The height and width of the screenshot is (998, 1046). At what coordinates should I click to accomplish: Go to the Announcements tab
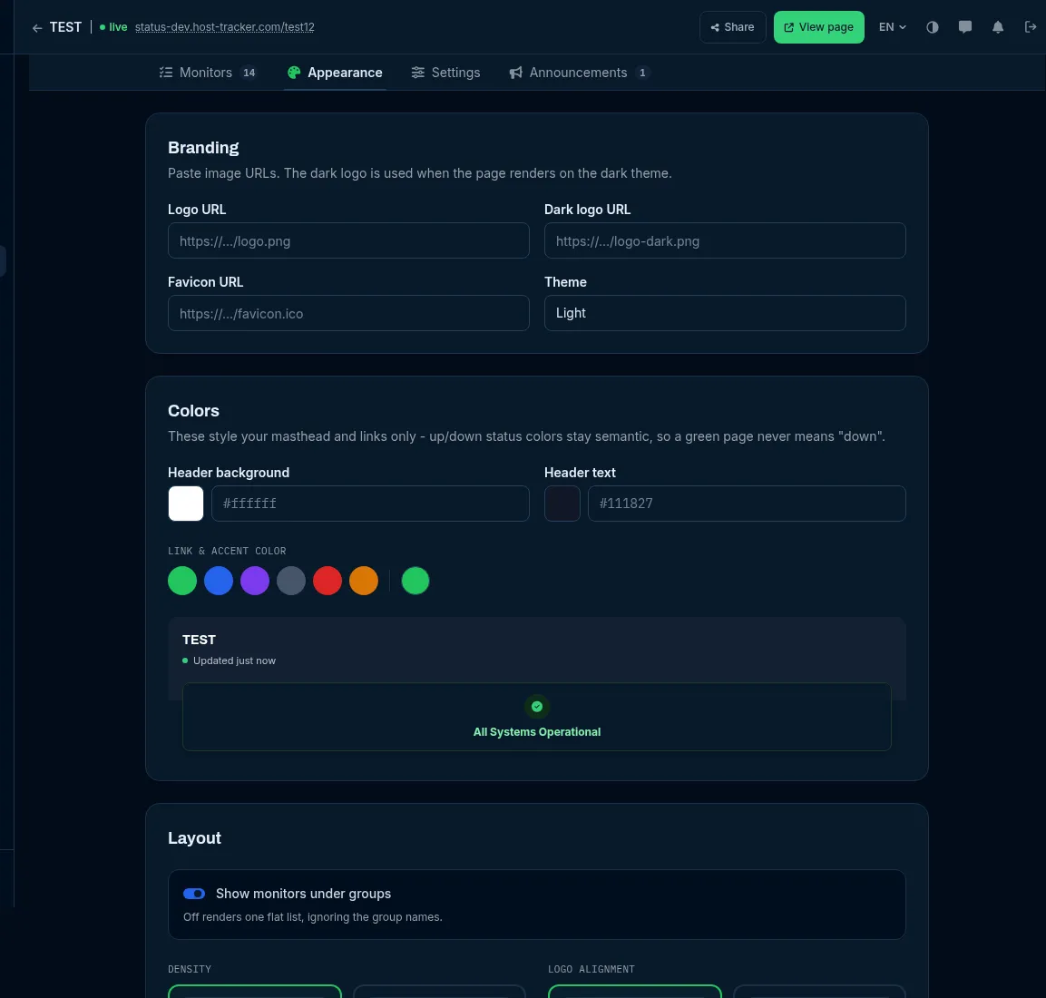(578, 73)
